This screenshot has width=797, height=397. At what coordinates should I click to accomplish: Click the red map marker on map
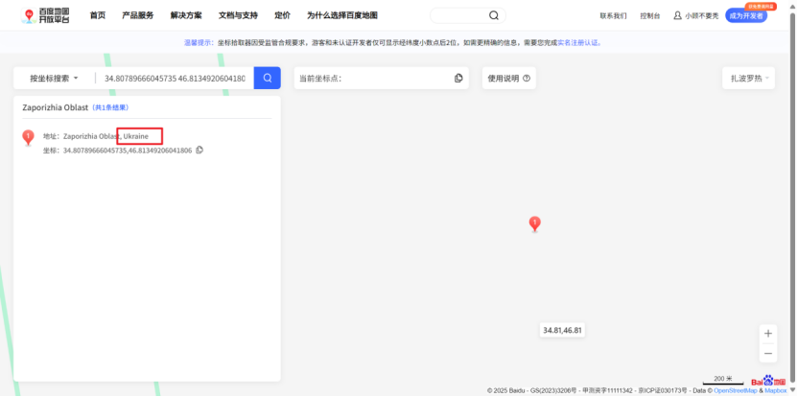click(x=535, y=223)
